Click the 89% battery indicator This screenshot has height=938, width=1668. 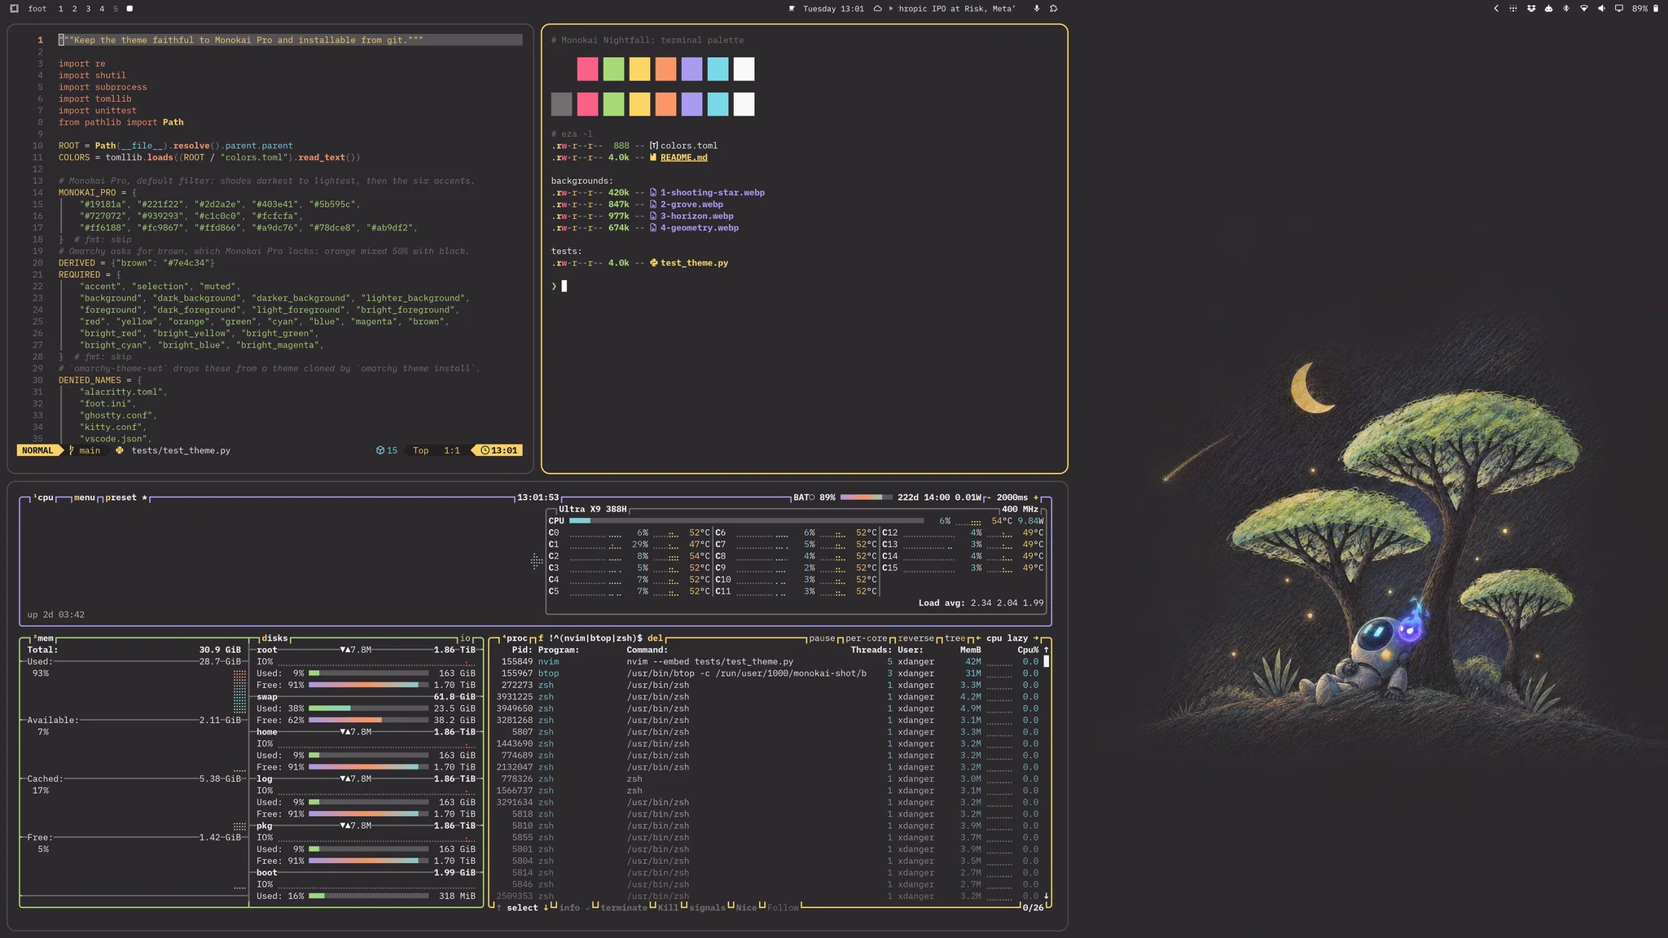coord(1645,9)
